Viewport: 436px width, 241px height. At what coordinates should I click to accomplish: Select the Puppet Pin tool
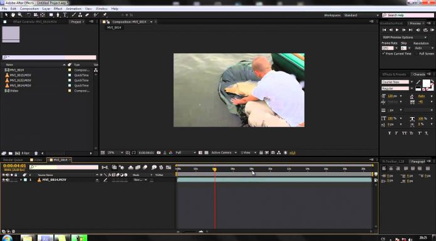pyautogui.click(x=105, y=15)
